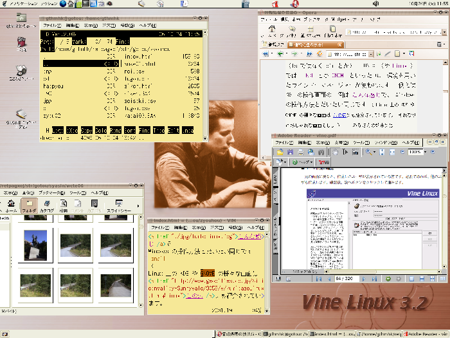Open the Help dropdown in Adobe Reader toolbar

click(x=311, y=162)
